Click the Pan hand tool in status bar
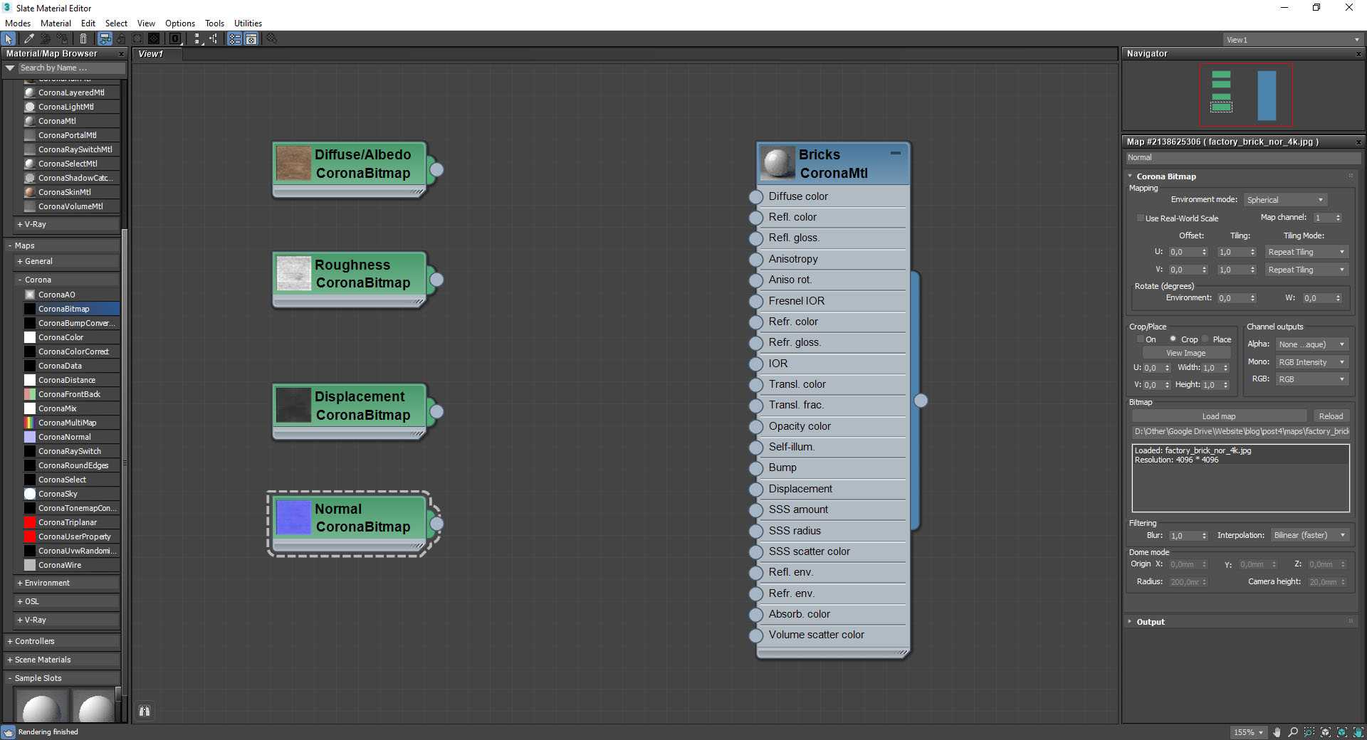1367x740 pixels. point(1277,732)
